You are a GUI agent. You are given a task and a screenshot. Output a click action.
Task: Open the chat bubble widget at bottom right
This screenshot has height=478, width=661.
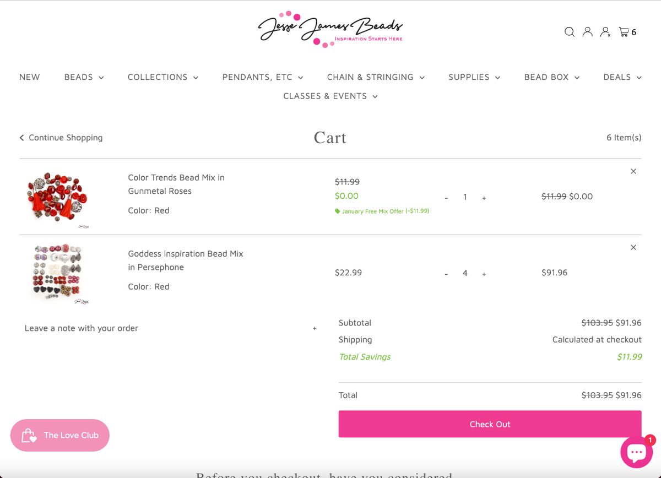[636, 452]
